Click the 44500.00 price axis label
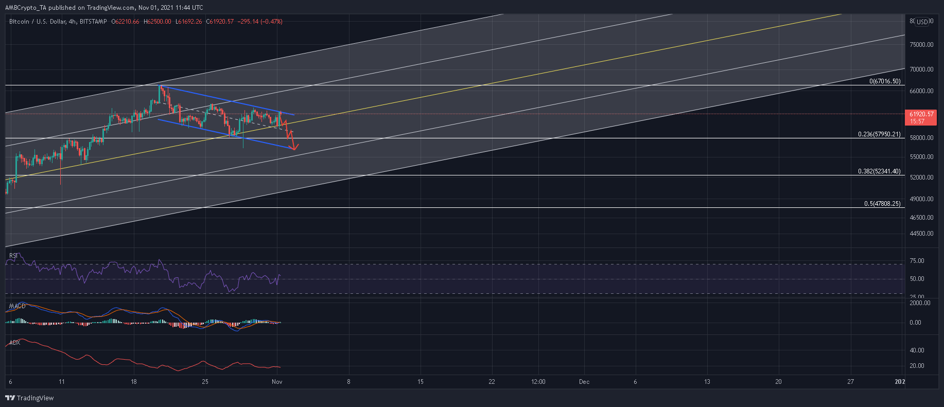Screen dimensions: 944x407 pos(921,234)
